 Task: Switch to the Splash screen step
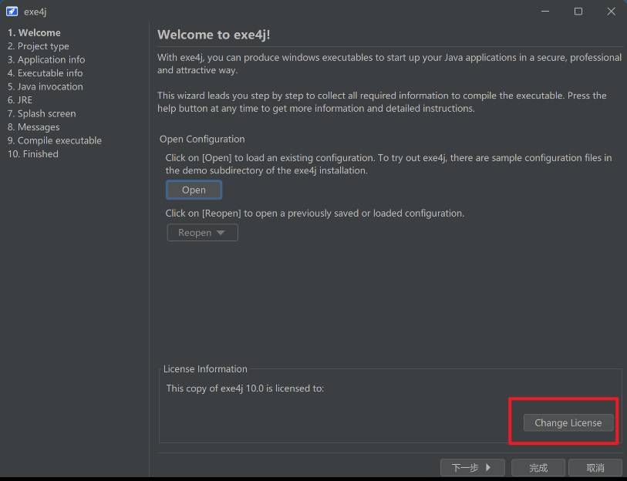pyautogui.click(x=42, y=113)
